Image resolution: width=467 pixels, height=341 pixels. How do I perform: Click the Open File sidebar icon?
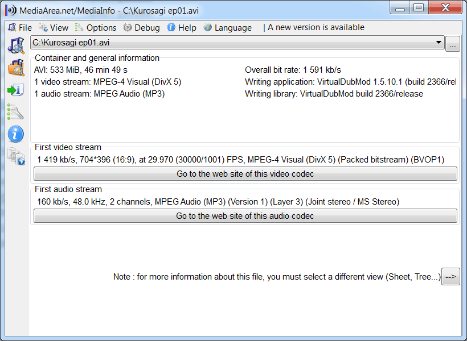coord(16,45)
